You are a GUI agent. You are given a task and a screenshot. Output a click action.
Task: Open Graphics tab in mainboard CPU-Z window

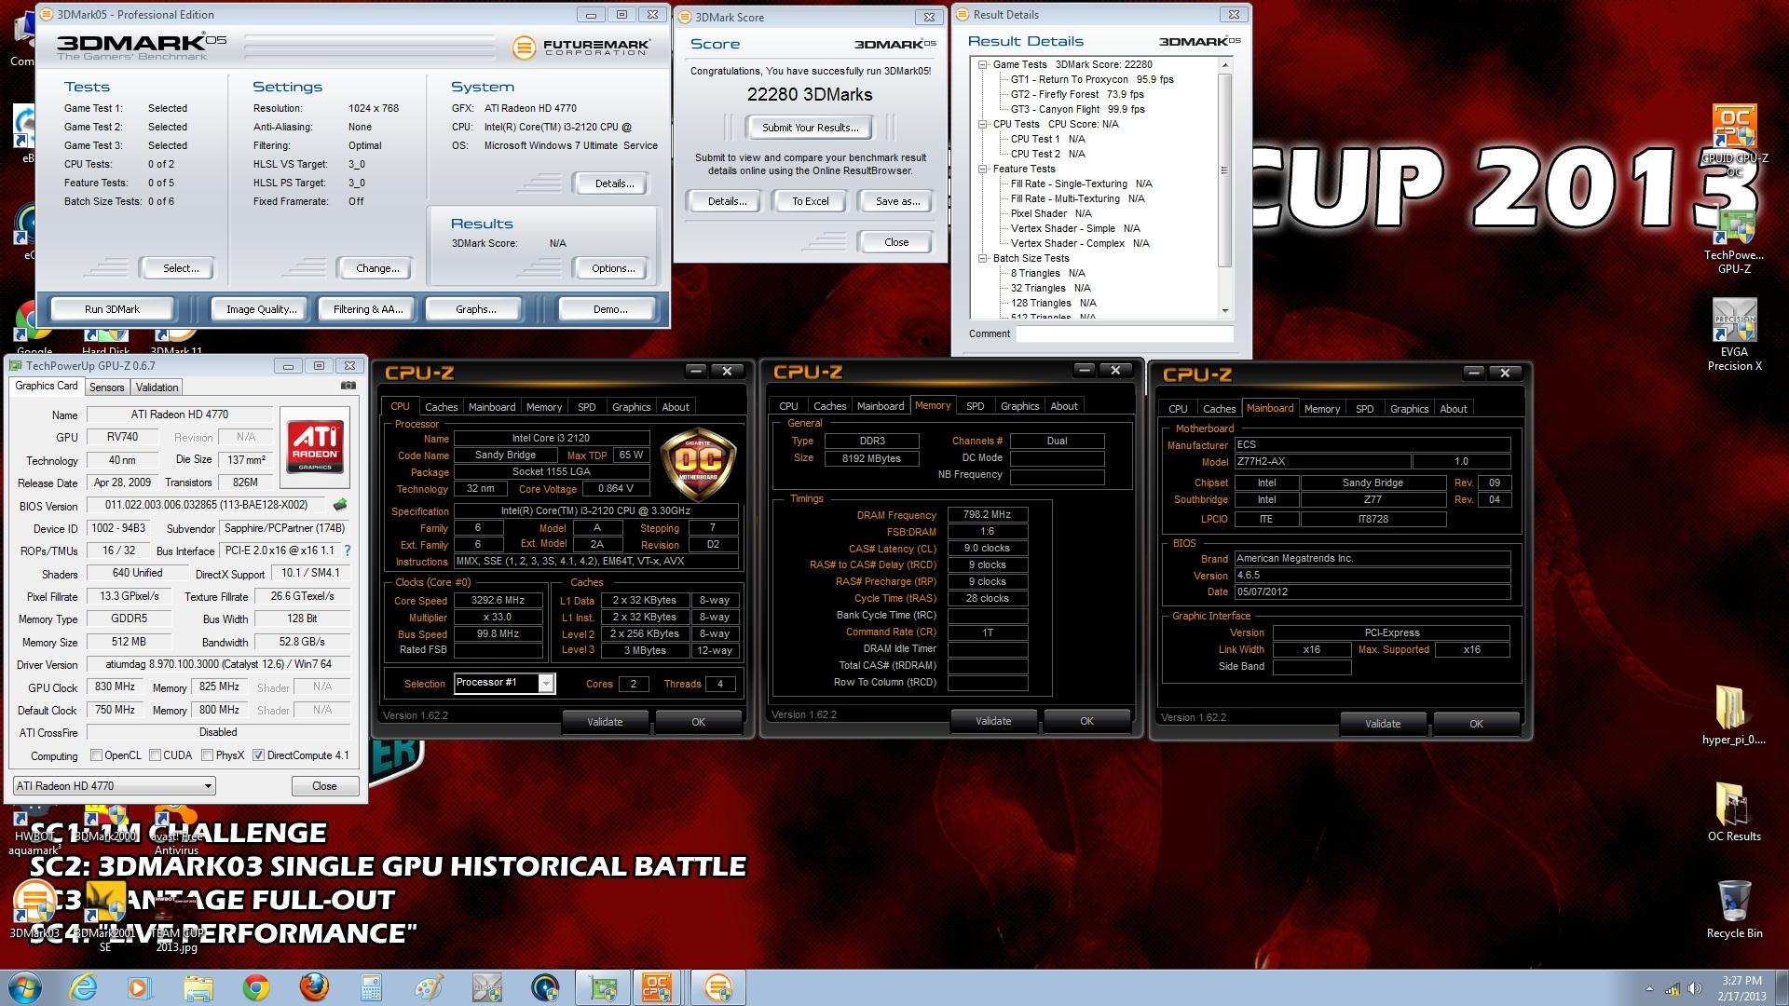[1409, 409]
